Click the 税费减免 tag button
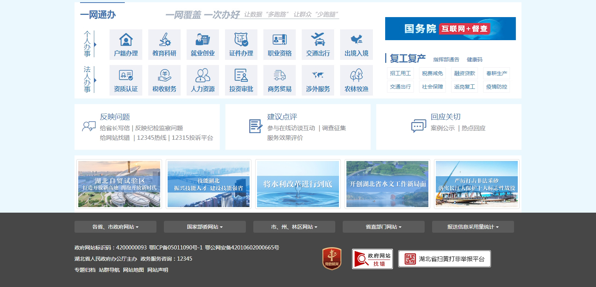This screenshot has width=596, height=287. [x=432, y=73]
